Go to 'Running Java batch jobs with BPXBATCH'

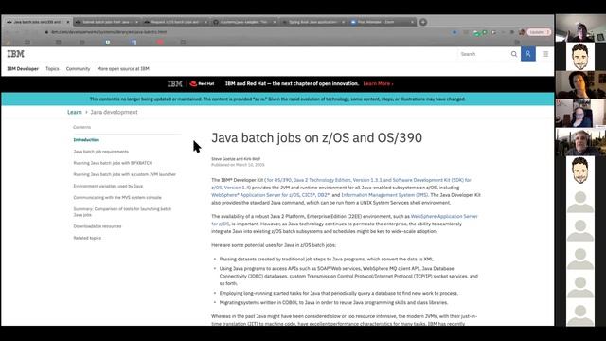[113, 163]
